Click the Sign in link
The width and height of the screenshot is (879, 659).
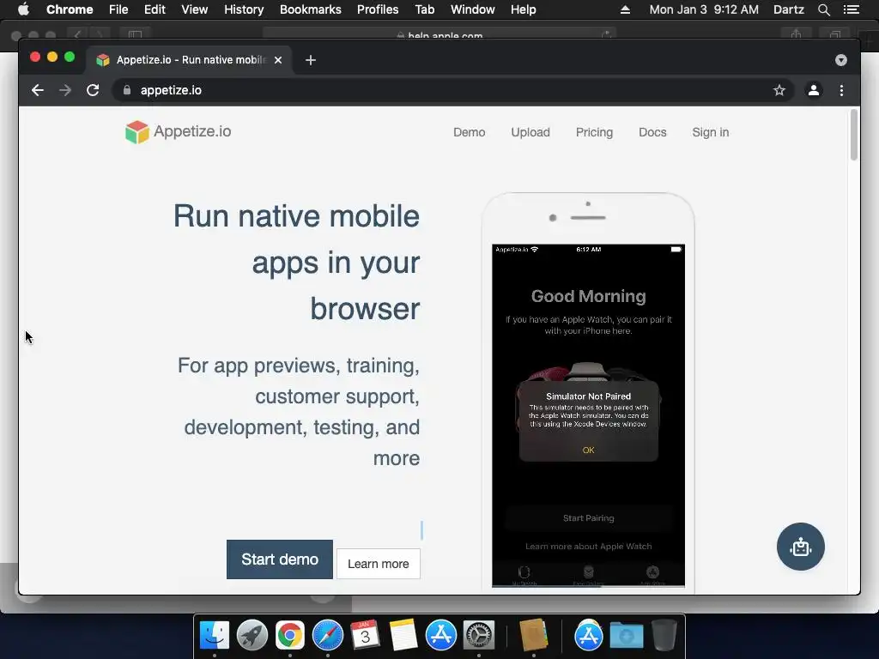[710, 132]
